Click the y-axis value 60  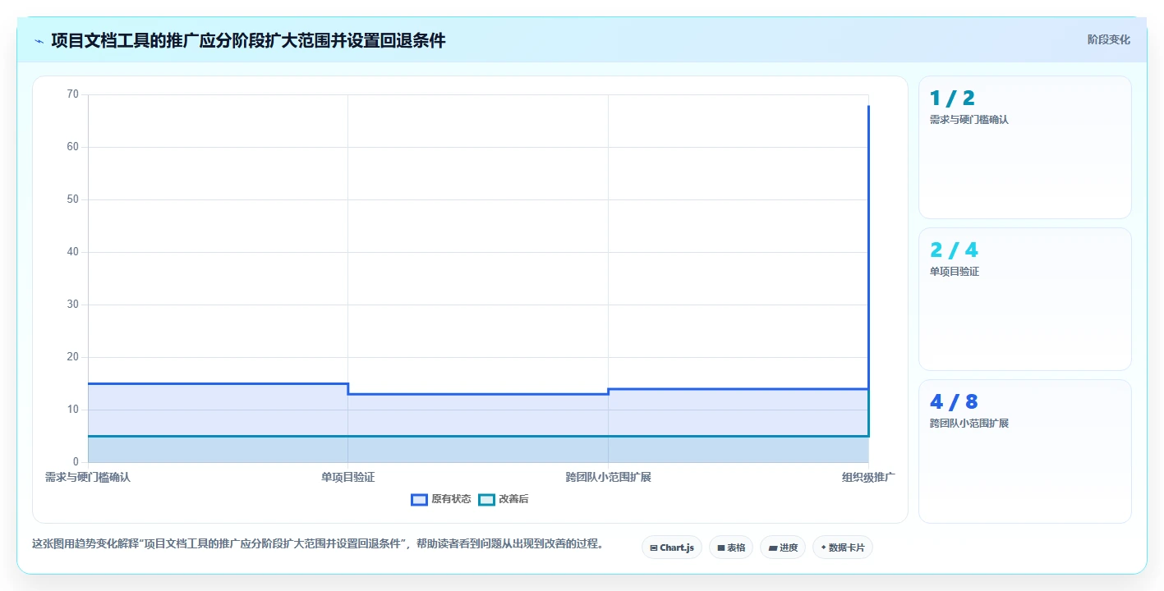[73, 147]
